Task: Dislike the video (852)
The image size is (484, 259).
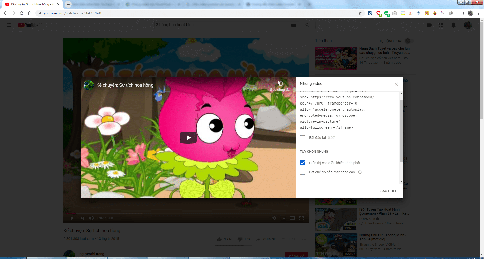Action: (x=244, y=239)
